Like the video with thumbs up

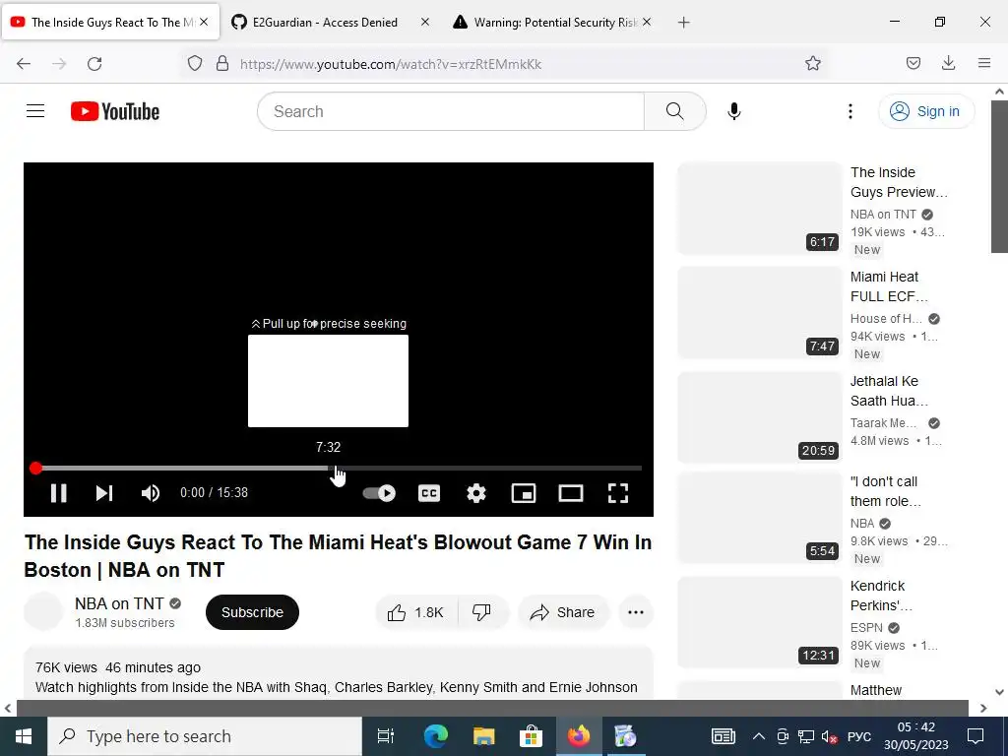click(416, 612)
